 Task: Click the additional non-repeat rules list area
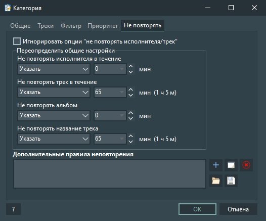[x=110, y=173]
